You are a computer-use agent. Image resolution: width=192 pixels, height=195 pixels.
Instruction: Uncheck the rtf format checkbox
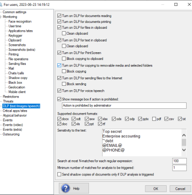100,124
